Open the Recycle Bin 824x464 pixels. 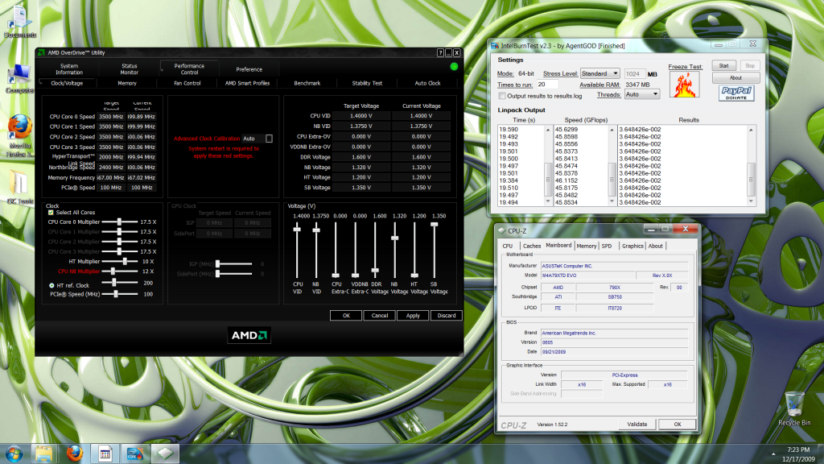point(794,408)
